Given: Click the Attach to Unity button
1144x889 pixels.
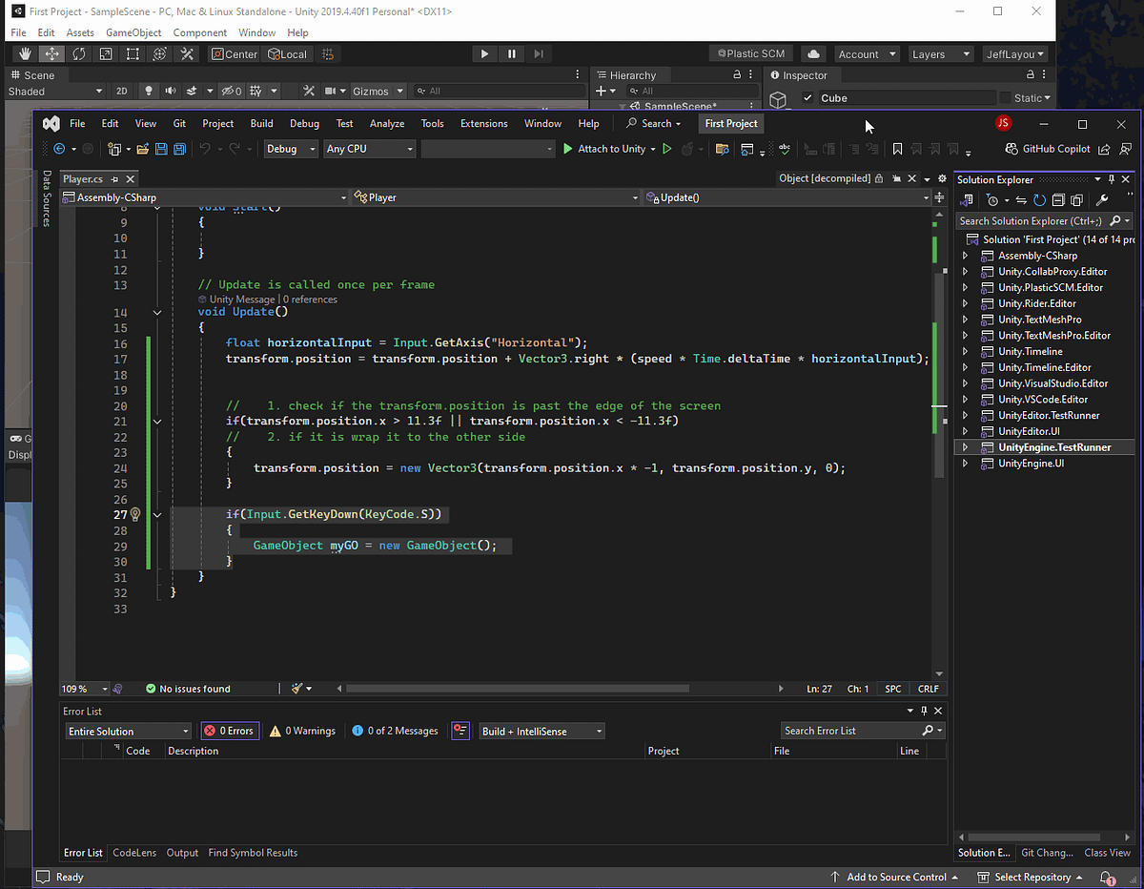Looking at the screenshot, I should click(603, 149).
